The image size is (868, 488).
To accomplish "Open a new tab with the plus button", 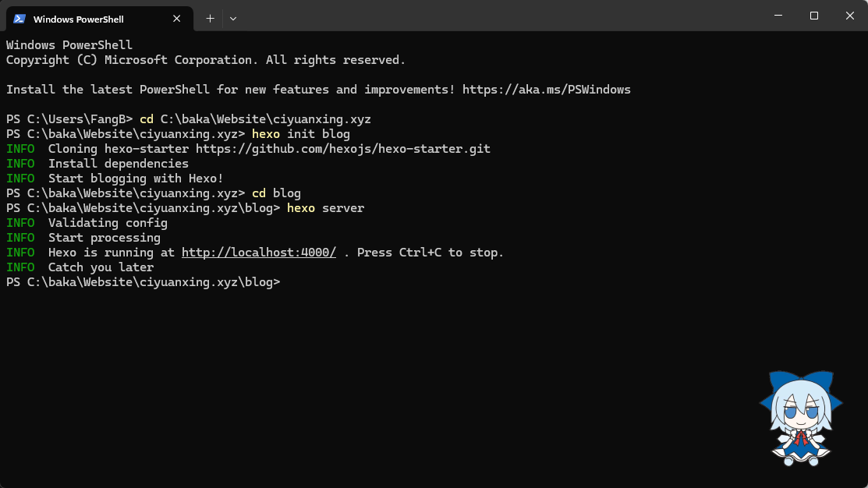I will pyautogui.click(x=210, y=18).
